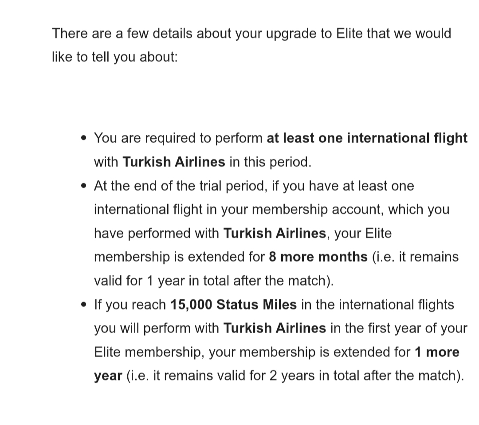Click "Turkish Airlines" in the first bullet
Viewport: 479px width, 425px height.
(x=173, y=162)
